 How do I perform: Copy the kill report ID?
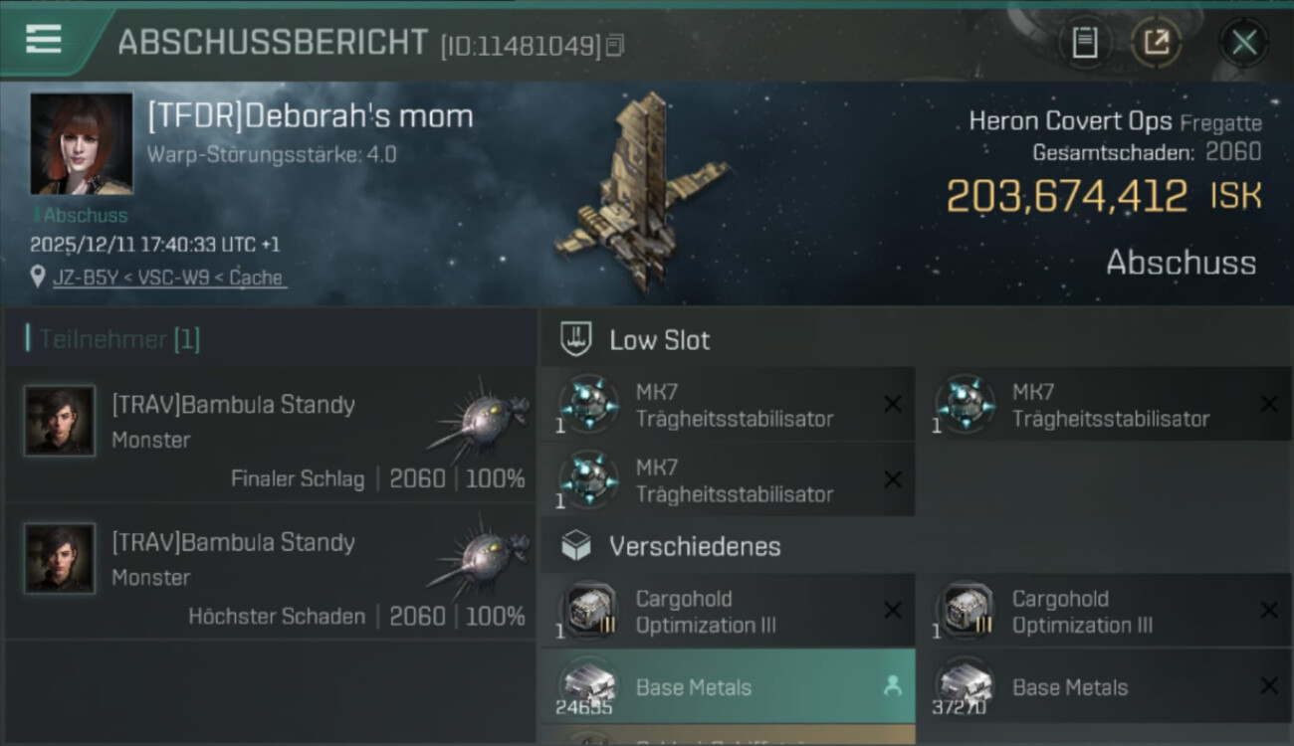click(615, 45)
